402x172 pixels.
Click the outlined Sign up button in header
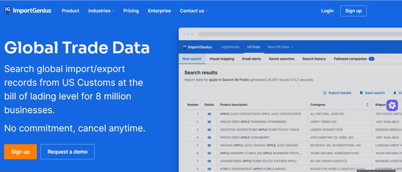[x=353, y=11]
